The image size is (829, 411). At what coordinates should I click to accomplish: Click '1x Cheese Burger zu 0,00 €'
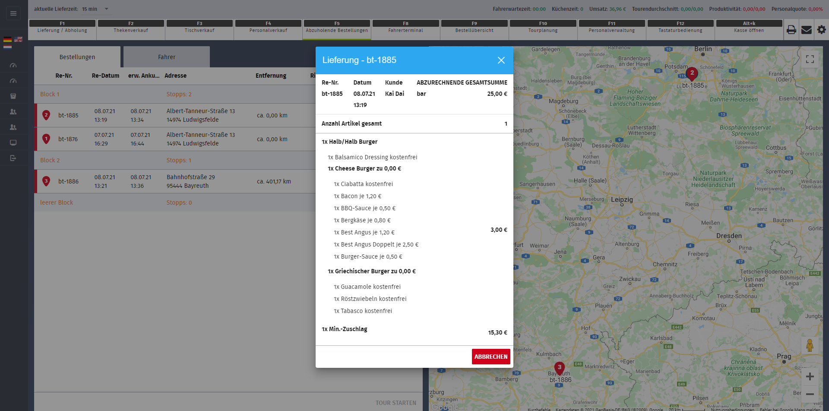[x=364, y=168]
